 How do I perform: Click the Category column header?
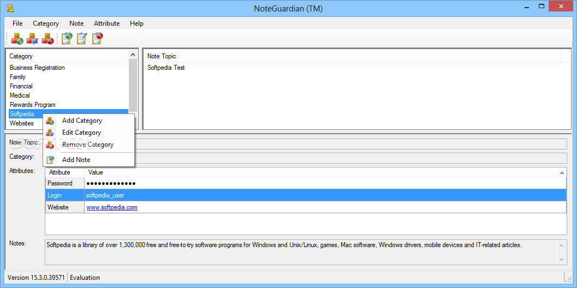(68, 56)
